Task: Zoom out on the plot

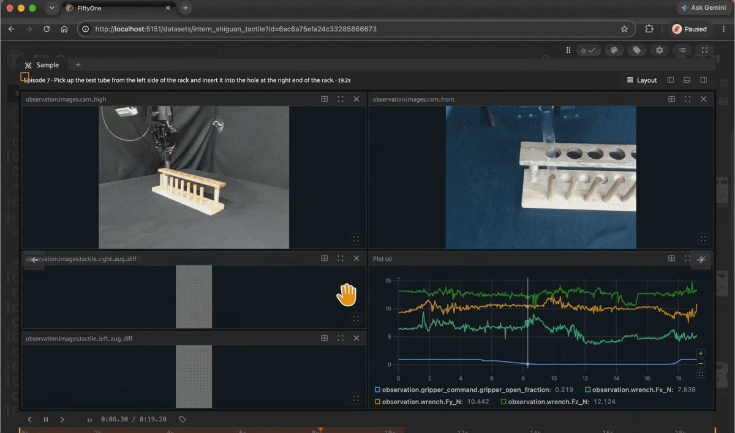Action: pos(701,363)
